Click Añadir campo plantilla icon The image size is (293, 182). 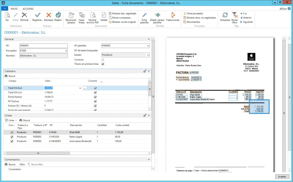click(157, 15)
